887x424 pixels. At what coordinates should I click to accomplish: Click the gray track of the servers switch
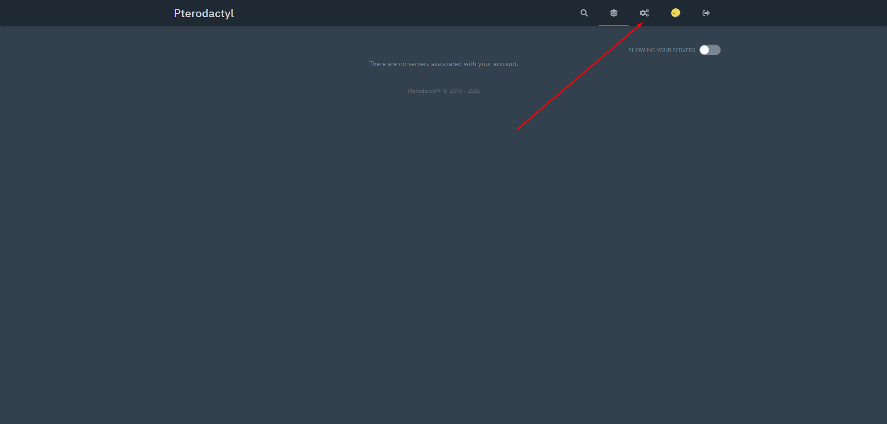pos(715,50)
